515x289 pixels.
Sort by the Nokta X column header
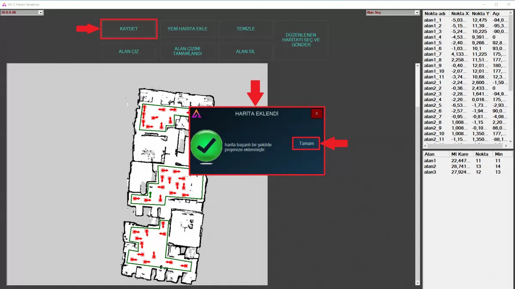(x=460, y=14)
